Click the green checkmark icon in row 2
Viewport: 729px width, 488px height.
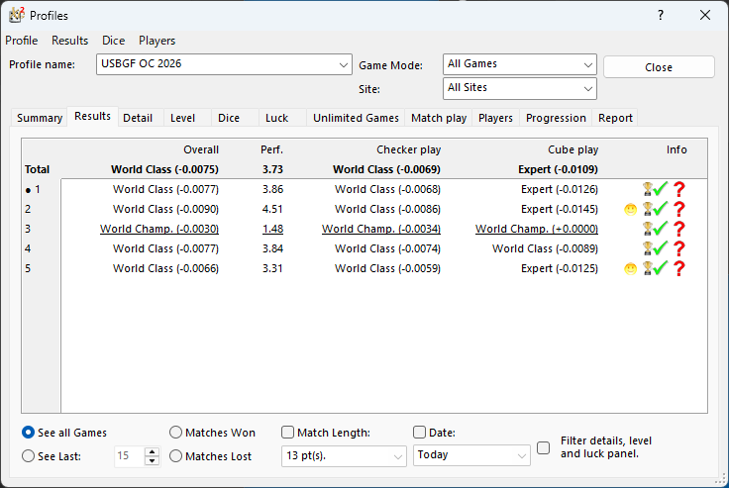click(x=661, y=209)
